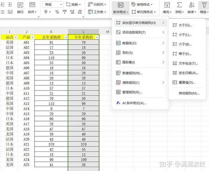Select column K header
This screenshot has height=171, width=209.
click(x=51, y=32)
